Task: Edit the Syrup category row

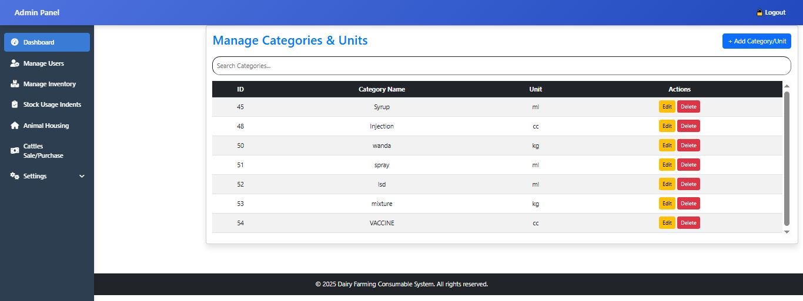Action: (x=667, y=107)
